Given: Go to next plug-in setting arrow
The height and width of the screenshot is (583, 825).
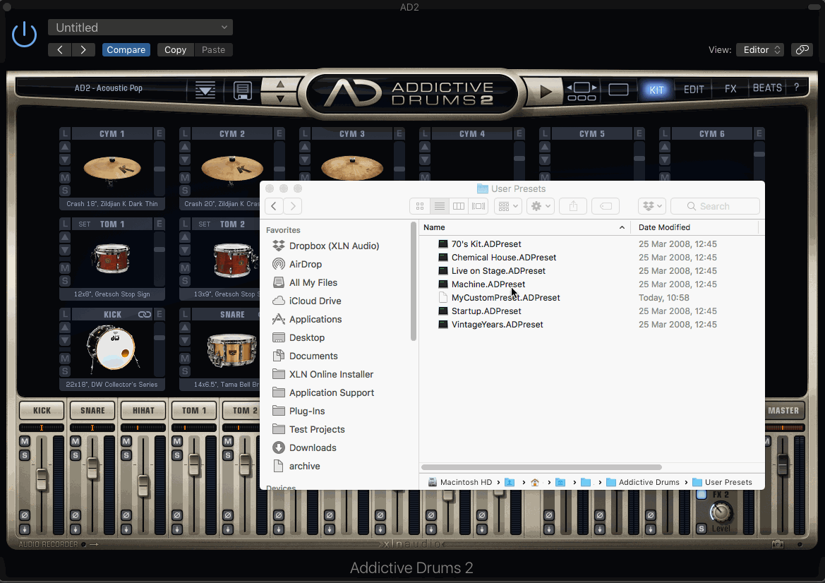Looking at the screenshot, I should (x=83, y=49).
